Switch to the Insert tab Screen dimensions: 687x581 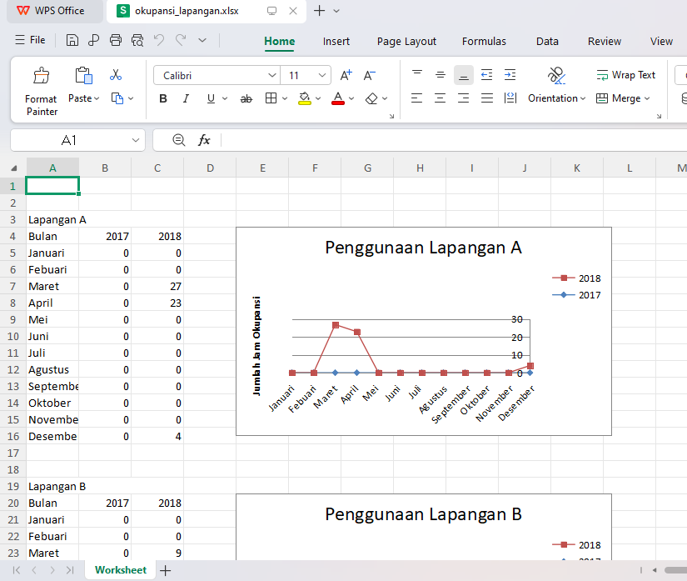click(336, 41)
